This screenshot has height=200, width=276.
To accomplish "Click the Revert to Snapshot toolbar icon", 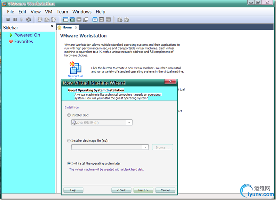I will [x=47, y=19].
